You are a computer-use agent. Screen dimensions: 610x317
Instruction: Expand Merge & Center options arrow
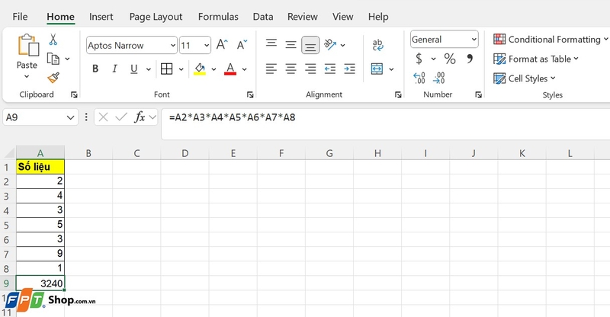click(x=391, y=69)
